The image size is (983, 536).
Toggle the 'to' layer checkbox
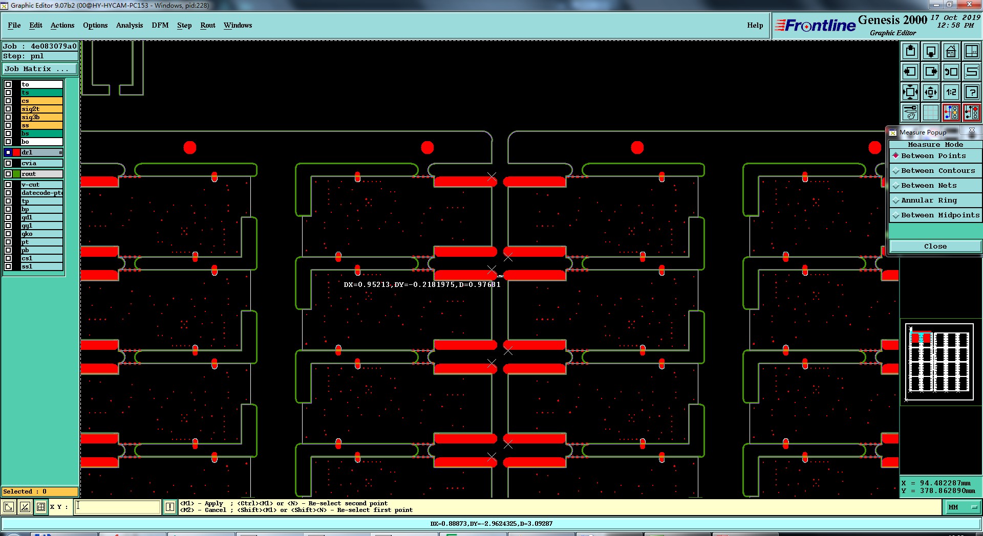(x=8, y=84)
